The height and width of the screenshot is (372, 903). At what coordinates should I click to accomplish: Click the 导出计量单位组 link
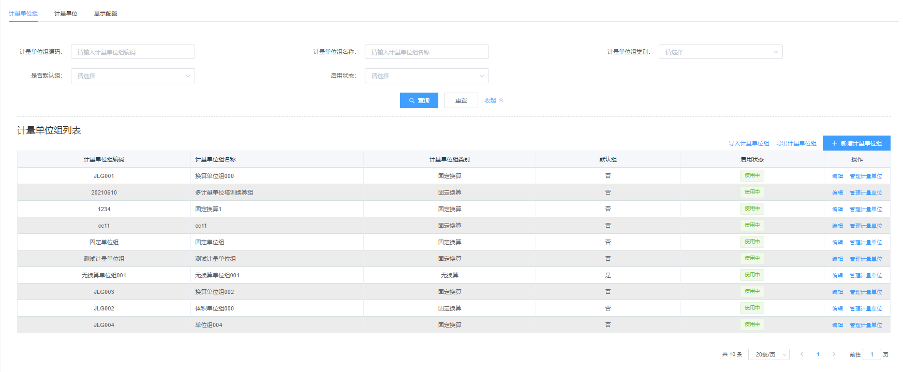796,143
